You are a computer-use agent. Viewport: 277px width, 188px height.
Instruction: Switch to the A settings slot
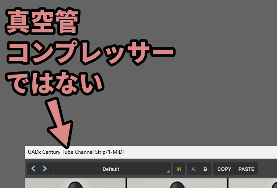[x=193, y=169]
